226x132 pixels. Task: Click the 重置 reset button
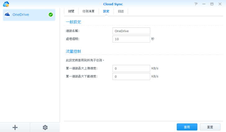pyautogui.click(x=210, y=127)
